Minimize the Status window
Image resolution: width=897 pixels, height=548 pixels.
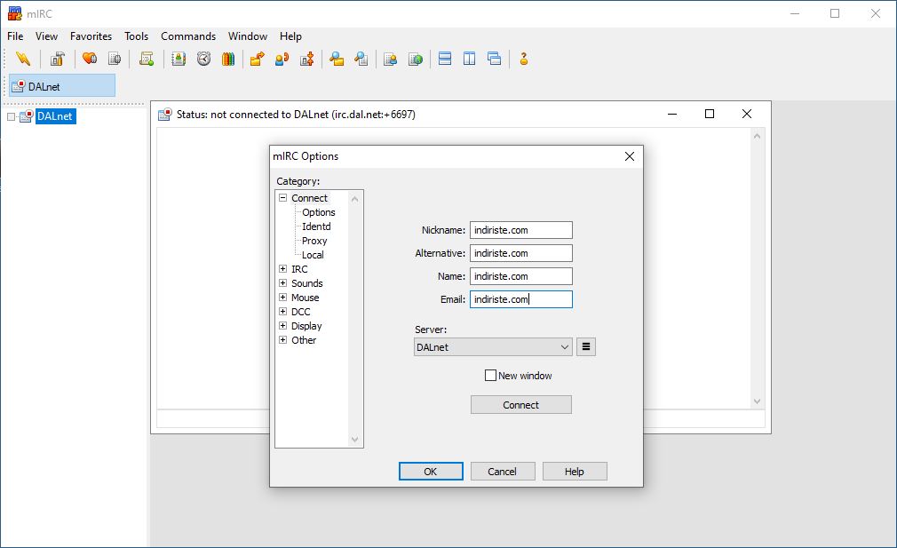pos(672,114)
